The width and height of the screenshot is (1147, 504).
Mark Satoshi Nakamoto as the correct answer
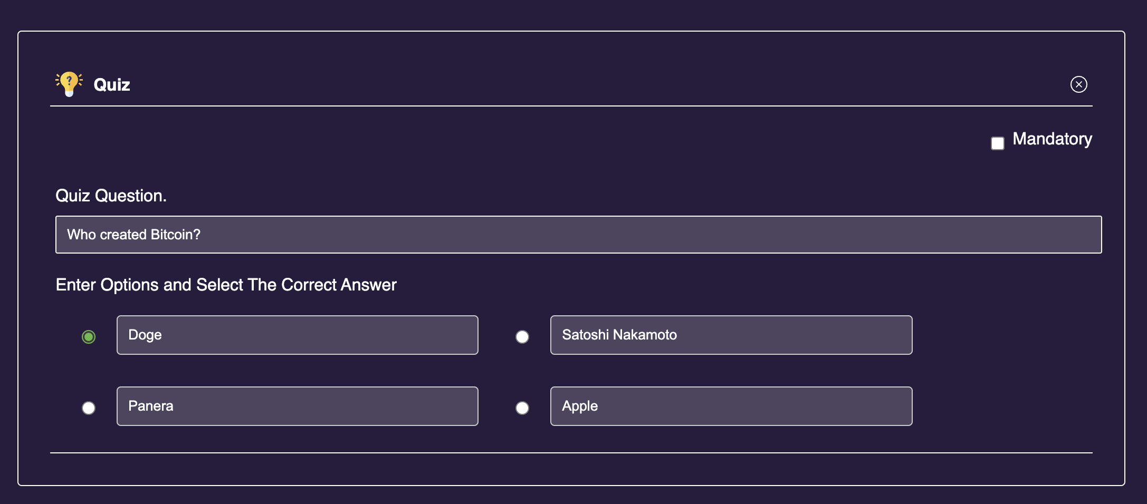click(x=522, y=336)
